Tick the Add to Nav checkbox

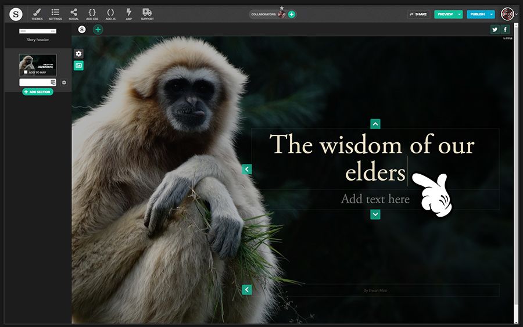click(x=26, y=72)
